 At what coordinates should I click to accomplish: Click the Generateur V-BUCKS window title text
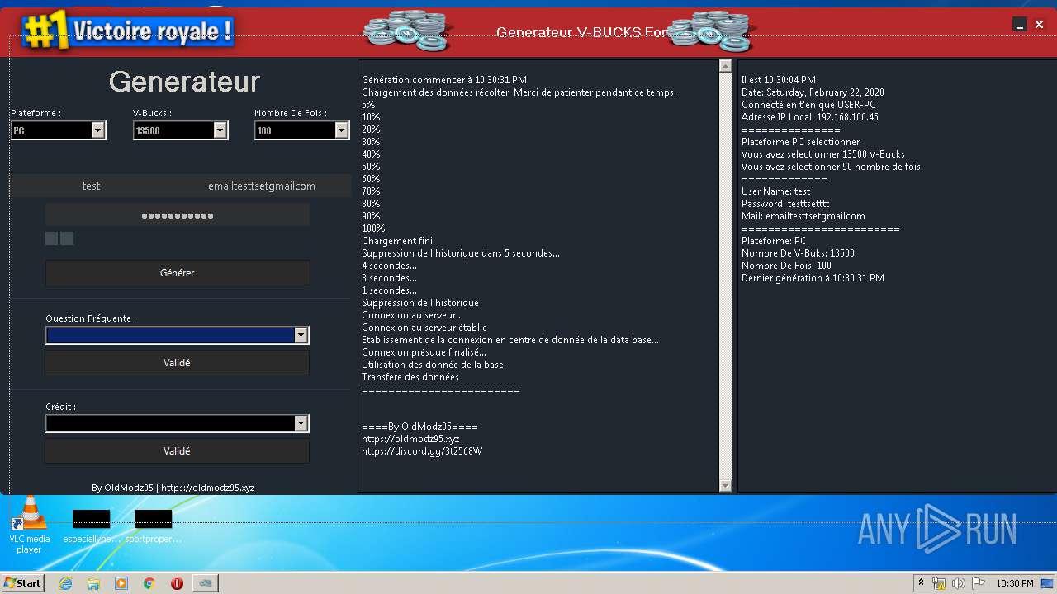(582, 32)
